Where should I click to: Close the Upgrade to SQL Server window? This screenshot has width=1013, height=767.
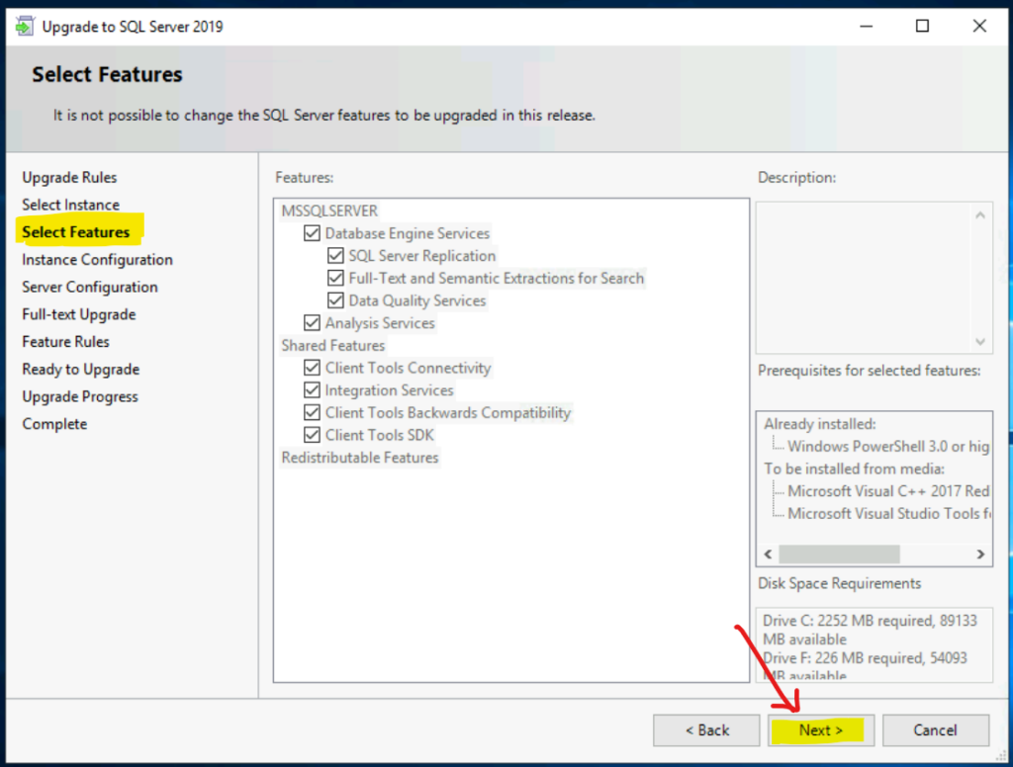click(979, 27)
